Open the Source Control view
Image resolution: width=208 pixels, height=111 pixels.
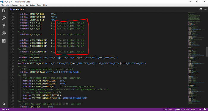click(x=4, y=26)
